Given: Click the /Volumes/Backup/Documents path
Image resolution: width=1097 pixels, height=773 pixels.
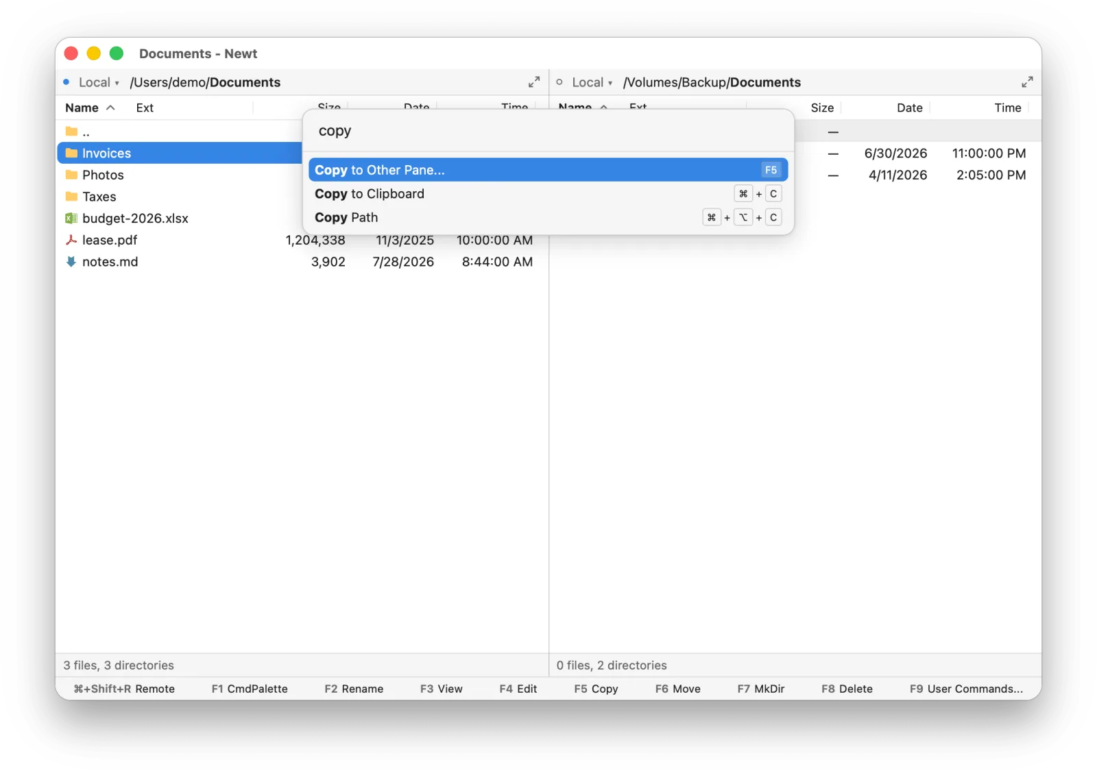Looking at the screenshot, I should coord(712,82).
